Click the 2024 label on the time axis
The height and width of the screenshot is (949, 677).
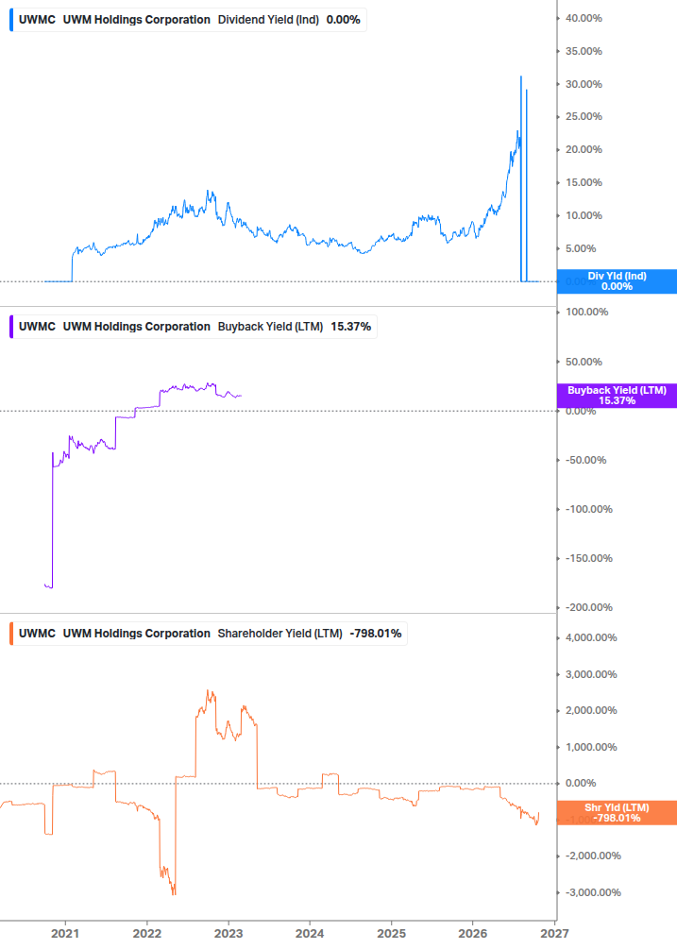point(310,933)
